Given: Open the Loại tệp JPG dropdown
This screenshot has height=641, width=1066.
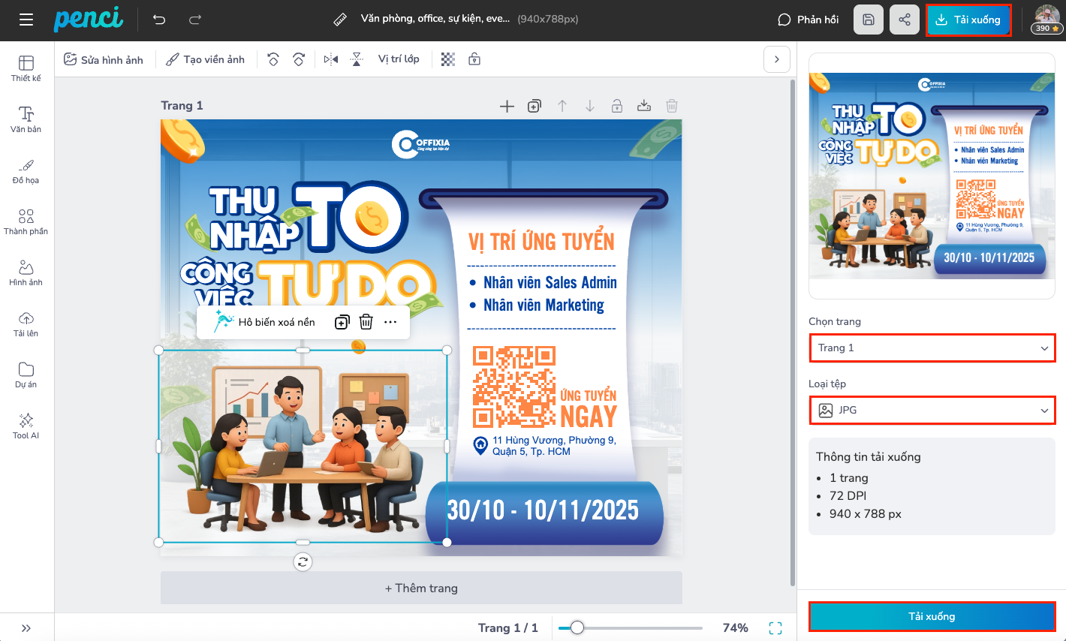Looking at the screenshot, I should [932, 411].
